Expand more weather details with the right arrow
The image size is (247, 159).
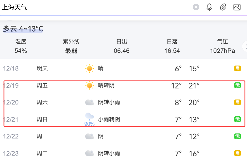coord(245,46)
